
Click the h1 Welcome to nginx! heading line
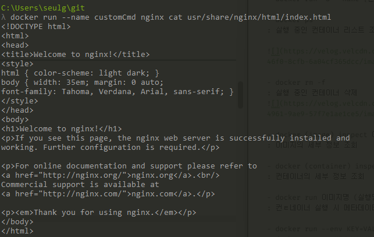tap(62, 128)
